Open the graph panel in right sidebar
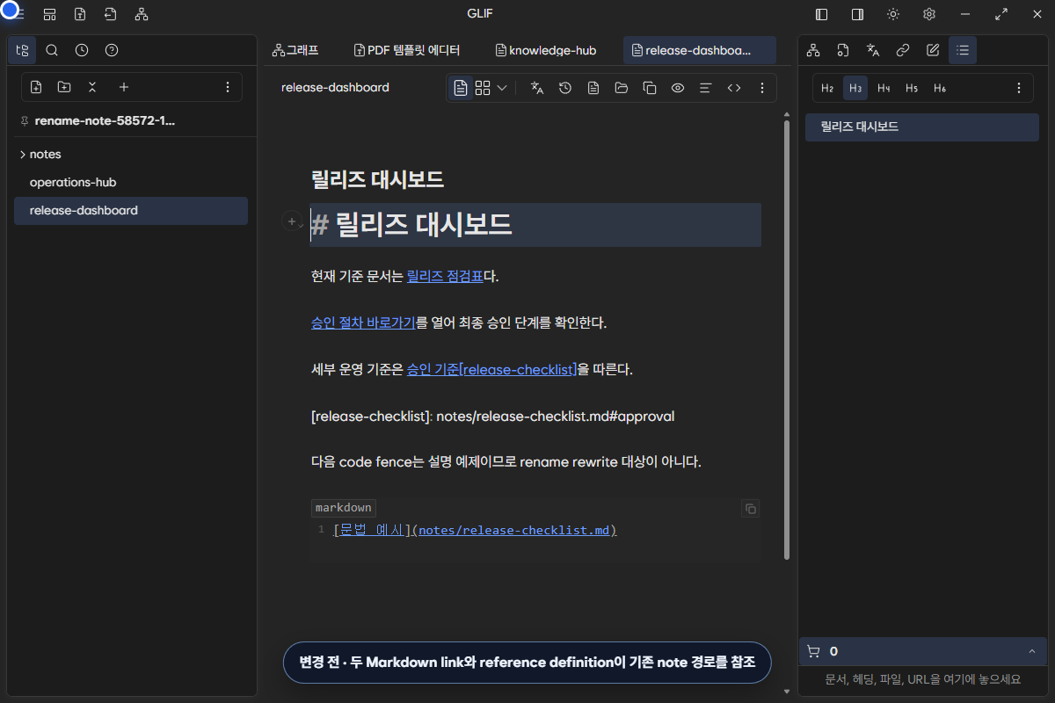Screen dimensions: 1055x703 (813, 50)
